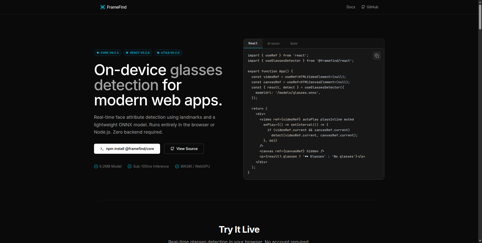Click the GitHub icon in header
This screenshot has width=482, height=243.
click(363, 7)
